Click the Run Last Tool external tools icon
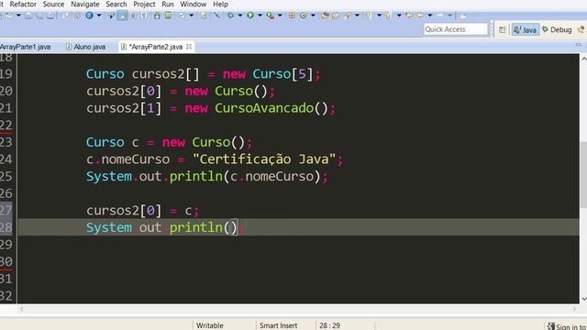 click(x=270, y=16)
